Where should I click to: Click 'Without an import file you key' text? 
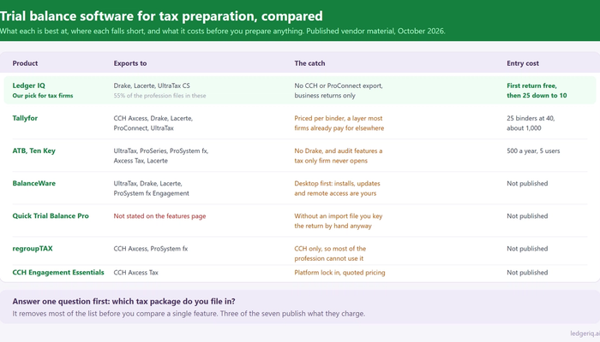(339, 221)
